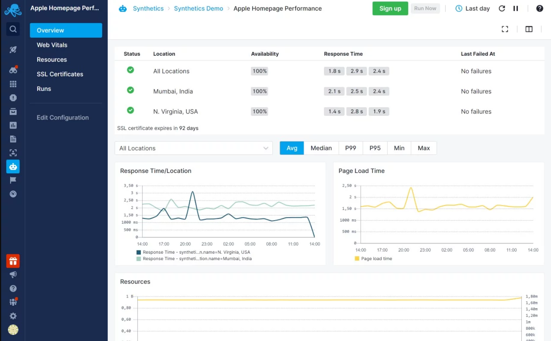Click the robot icon in breadcrumb
Screen dimensions: 551x341
[x=123, y=8]
